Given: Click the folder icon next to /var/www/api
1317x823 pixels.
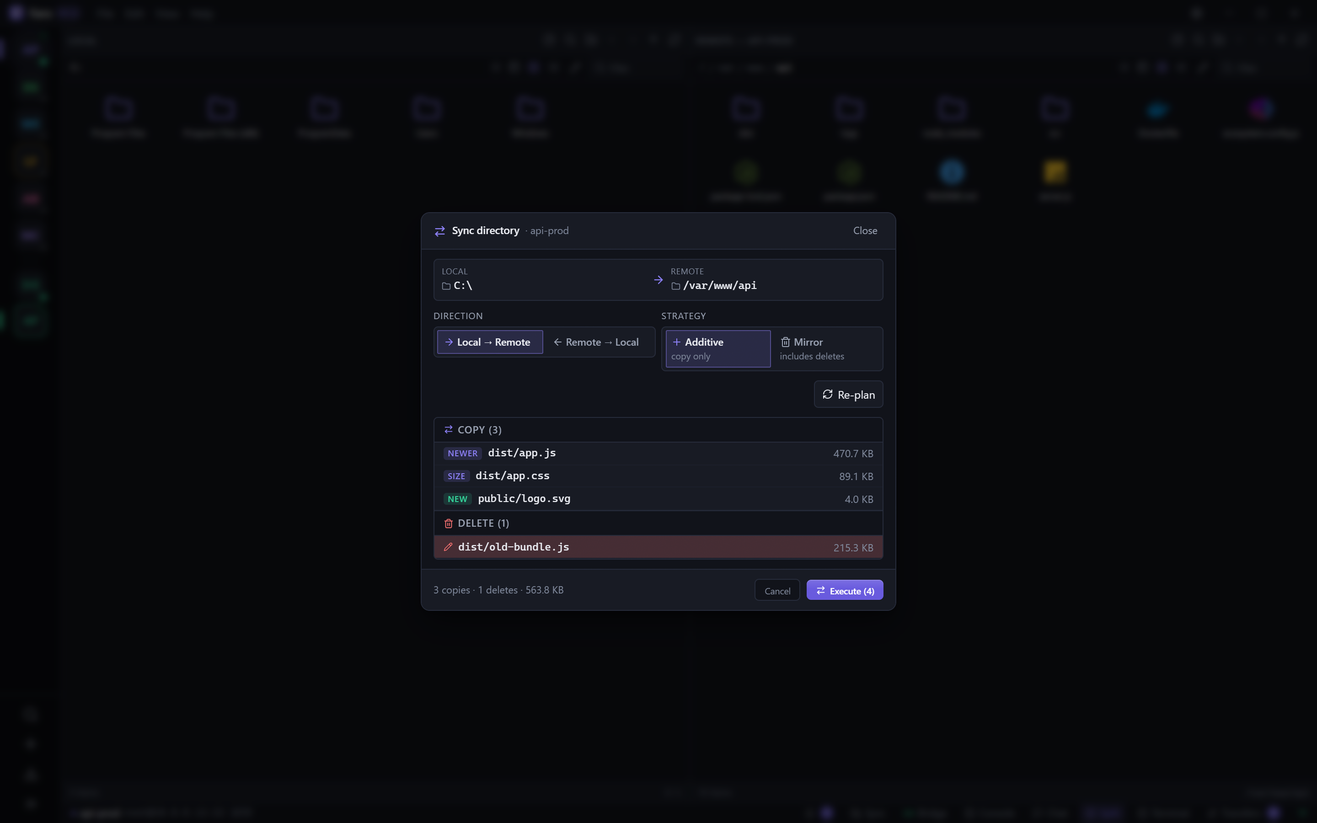Looking at the screenshot, I should [x=675, y=286].
